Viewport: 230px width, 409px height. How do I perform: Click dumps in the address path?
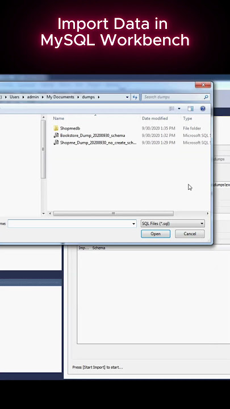(x=89, y=97)
